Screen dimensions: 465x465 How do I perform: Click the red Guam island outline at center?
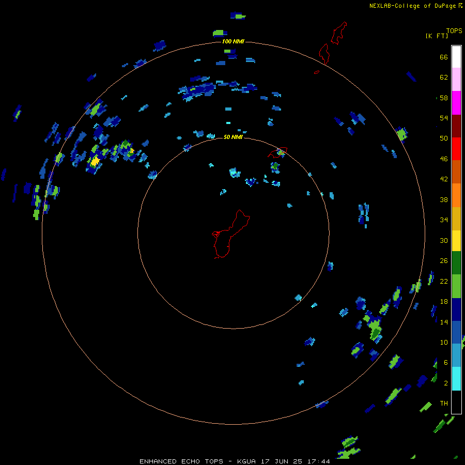(231, 234)
